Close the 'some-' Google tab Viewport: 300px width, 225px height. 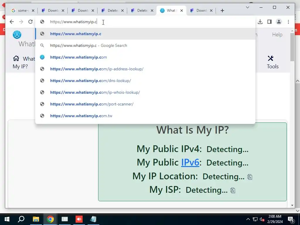click(x=33, y=11)
